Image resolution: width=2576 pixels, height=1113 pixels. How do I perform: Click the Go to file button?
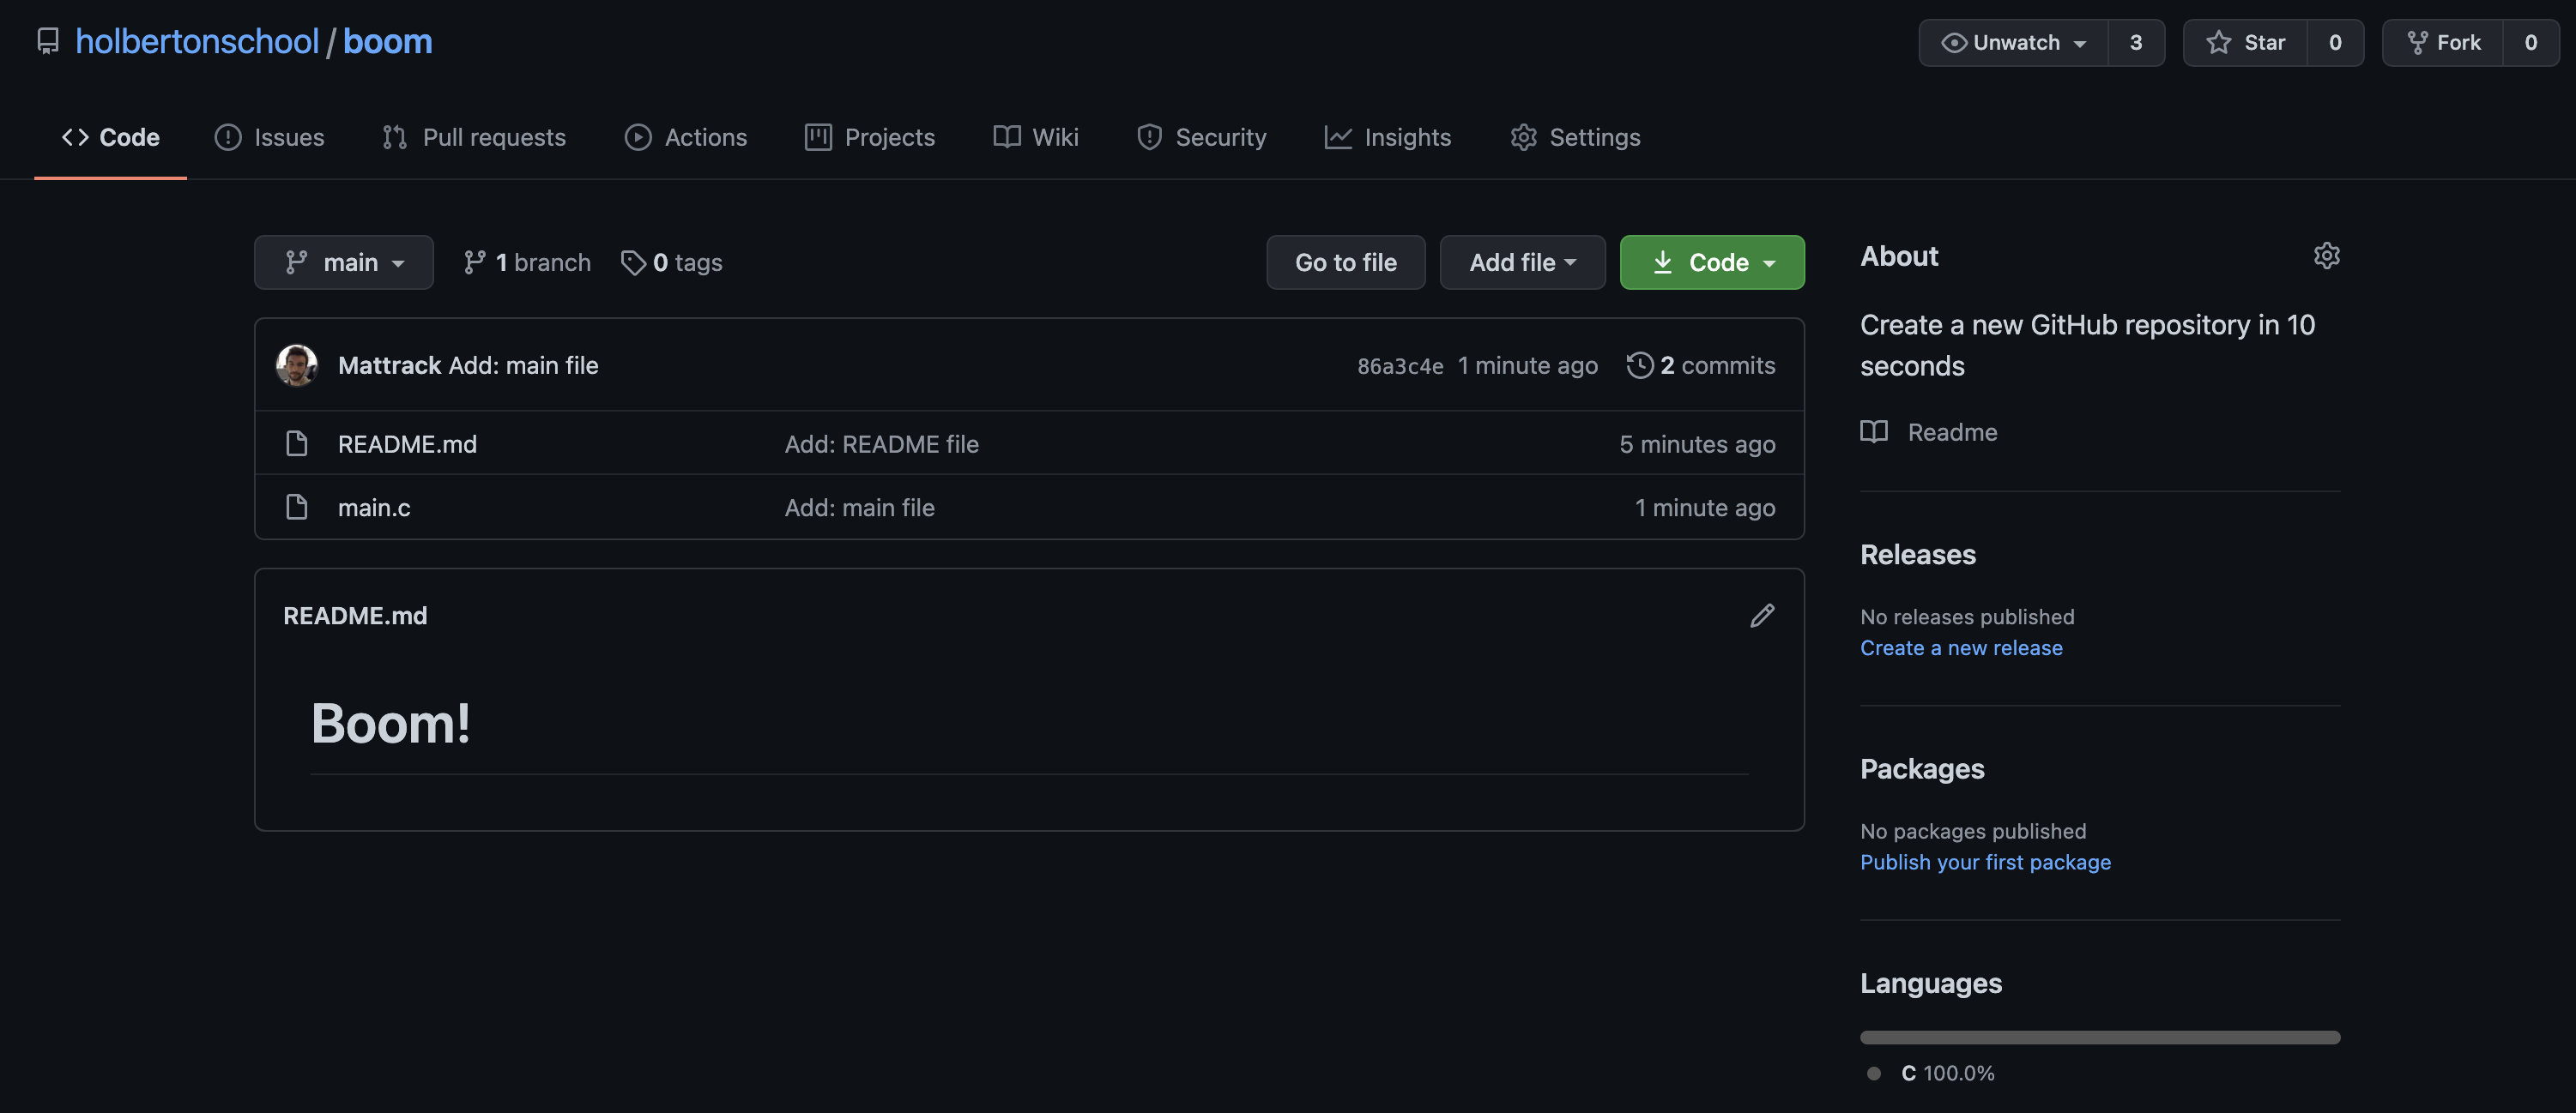tap(1345, 262)
